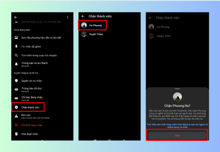Toggle read receipts (Thông báo đã đọc)
This screenshot has height=152, width=220.
(32, 89)
